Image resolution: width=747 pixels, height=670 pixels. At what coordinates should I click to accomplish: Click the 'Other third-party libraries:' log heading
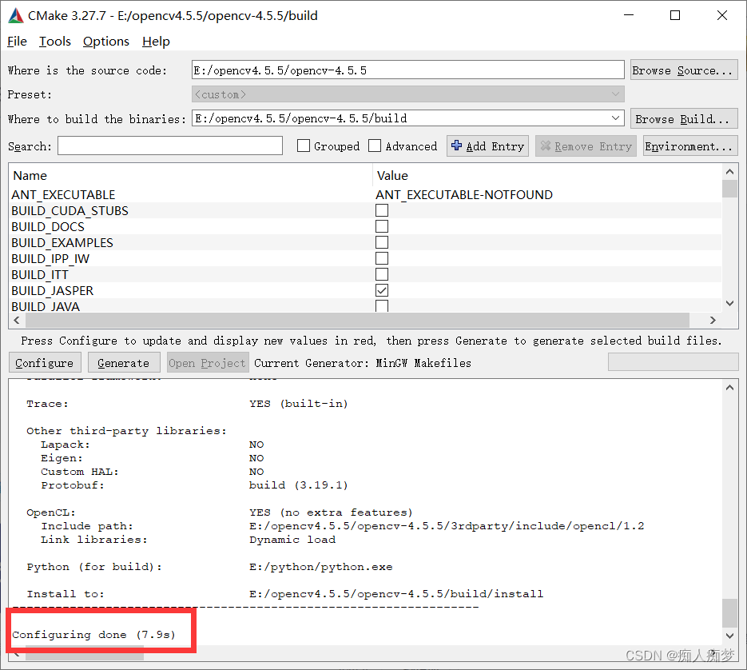pos(126,431)
